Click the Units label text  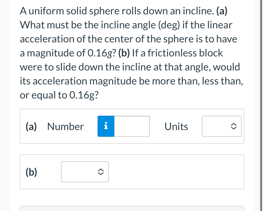click(x=176, y=126)
